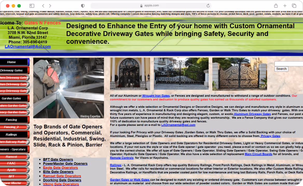Click the Gates N Fences red title text
Screen dimensions: 303x186
click(43, 23)
